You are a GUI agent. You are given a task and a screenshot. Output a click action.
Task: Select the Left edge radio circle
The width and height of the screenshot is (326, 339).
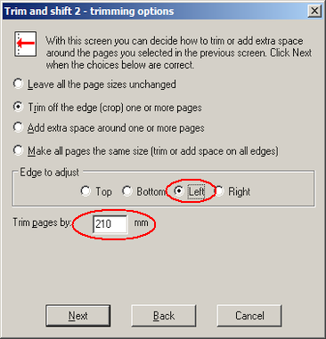[179, 191]
